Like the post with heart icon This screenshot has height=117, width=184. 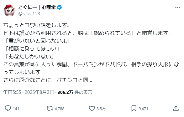point(92,108)
